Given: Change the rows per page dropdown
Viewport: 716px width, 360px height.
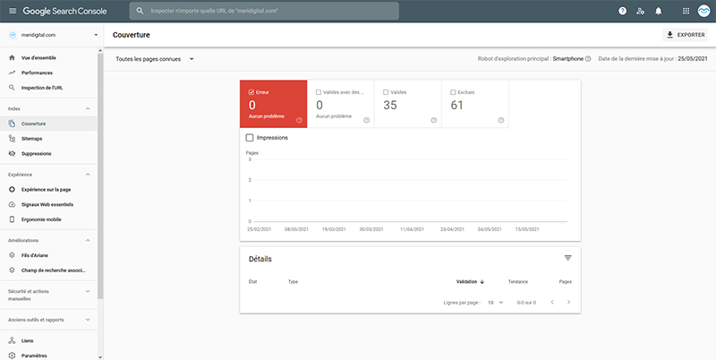Looking at the screenshot, I should 494,303.
